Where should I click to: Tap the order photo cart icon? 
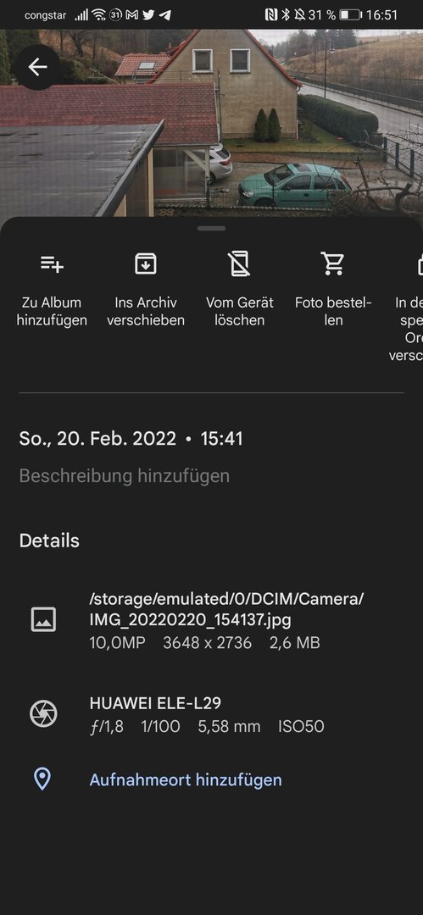333,263
